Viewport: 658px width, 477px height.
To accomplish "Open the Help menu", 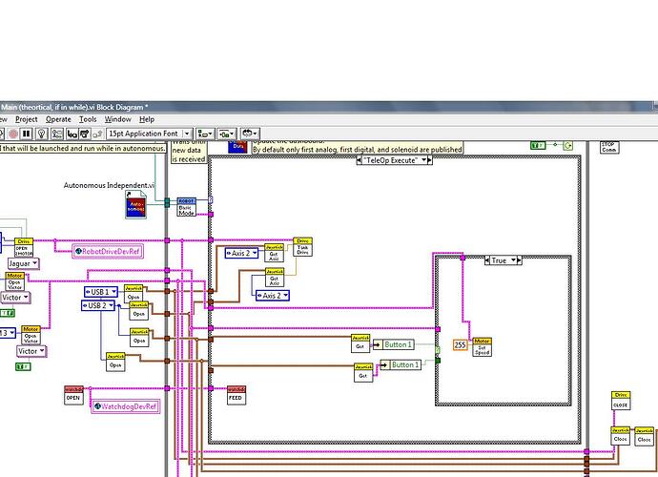I will (x=147, y=119).
